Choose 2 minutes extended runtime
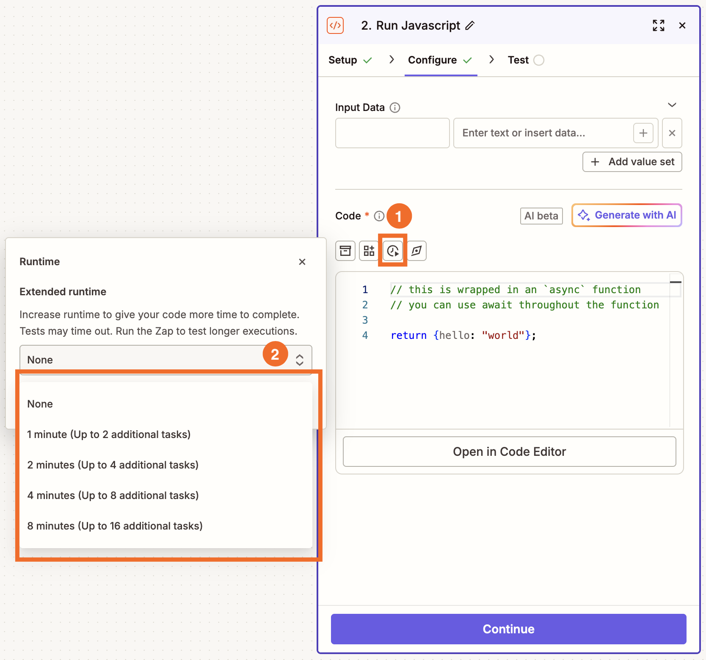 click(x=166, y=465)
